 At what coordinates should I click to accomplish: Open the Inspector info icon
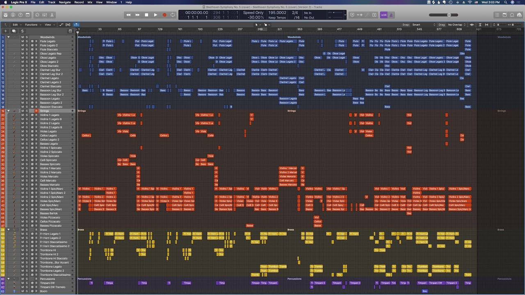[13, 15]
